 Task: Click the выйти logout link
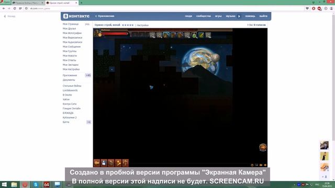(263, 16)
